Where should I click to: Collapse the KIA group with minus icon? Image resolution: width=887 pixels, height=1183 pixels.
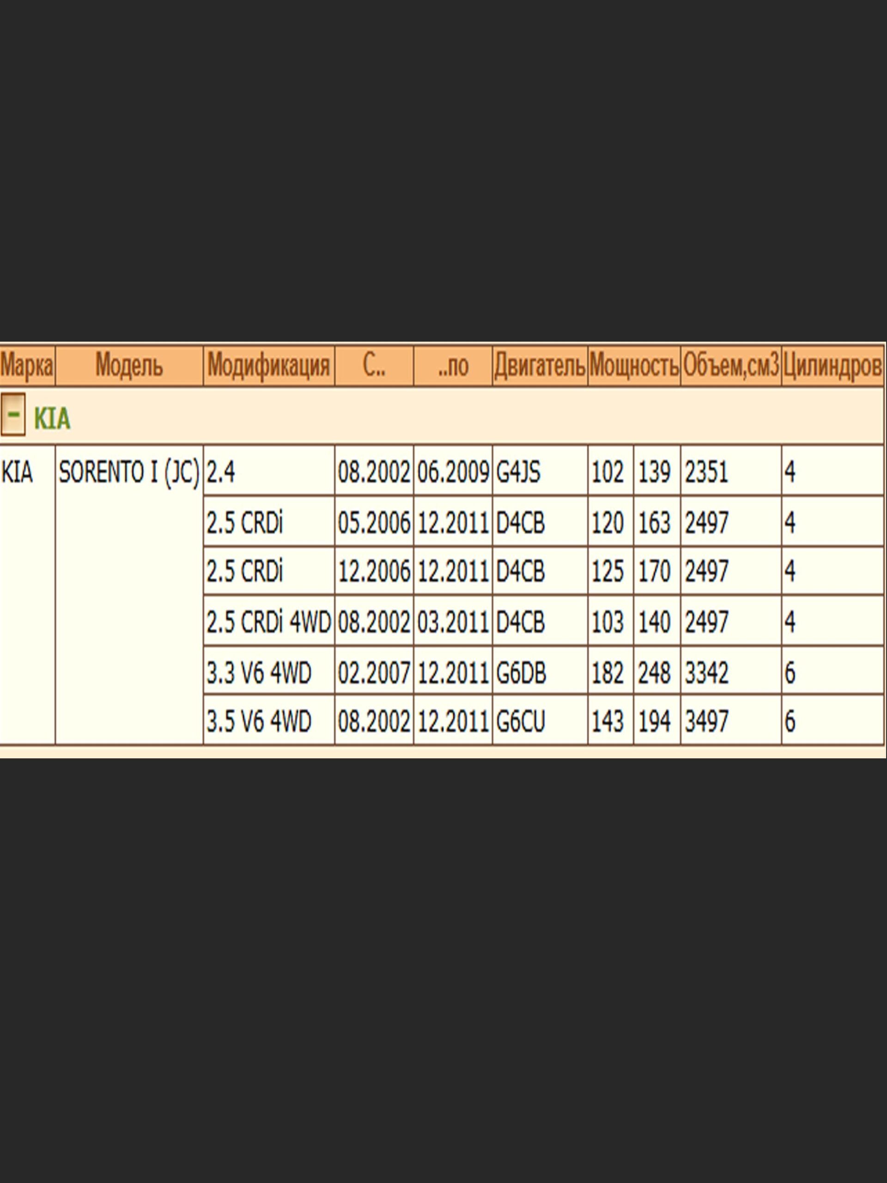pyautogui.click(x=13, y=415)
